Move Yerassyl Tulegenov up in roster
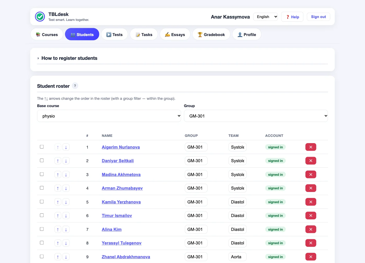Image resolution: width=365 pixels, height=263 pixels. coord(58,243)
